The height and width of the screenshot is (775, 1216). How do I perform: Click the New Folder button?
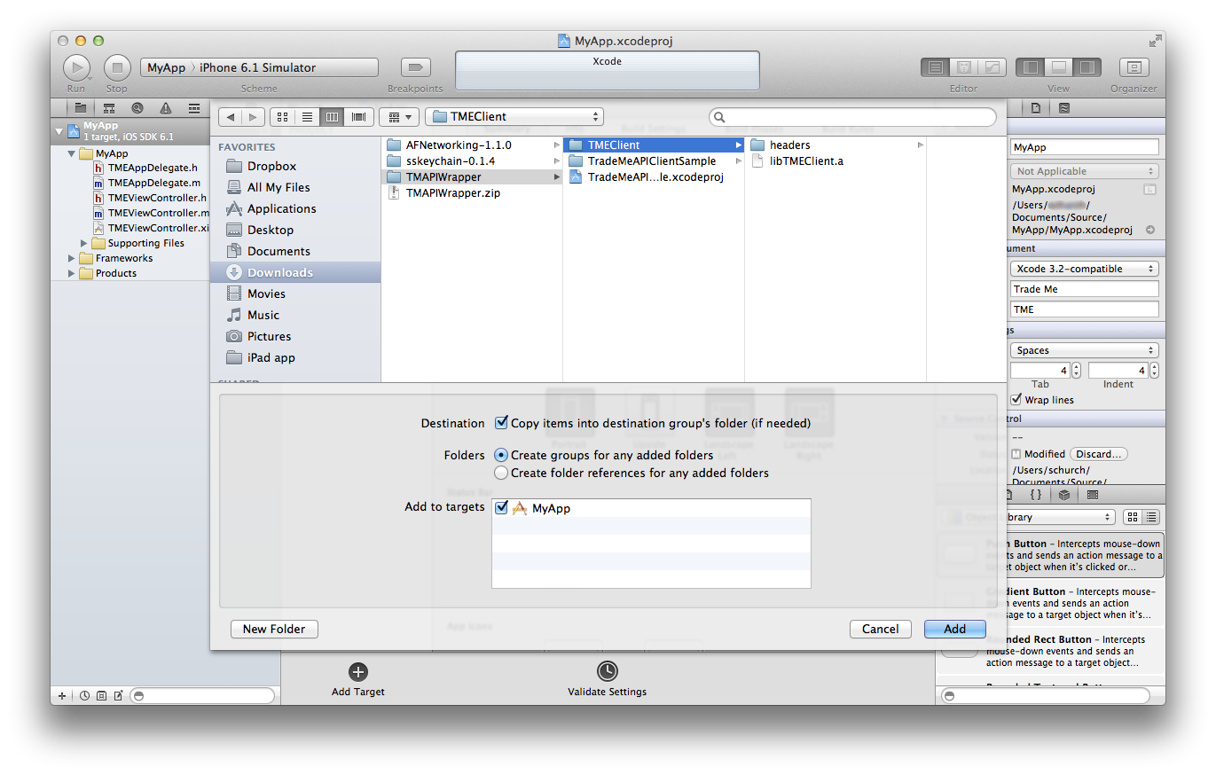coord(274,629)
